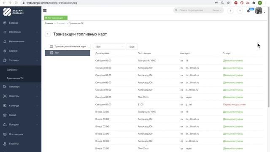This screenshot has height=152, width=270.
Task: Bookmark this page with star icon
Action: point(228,3)
